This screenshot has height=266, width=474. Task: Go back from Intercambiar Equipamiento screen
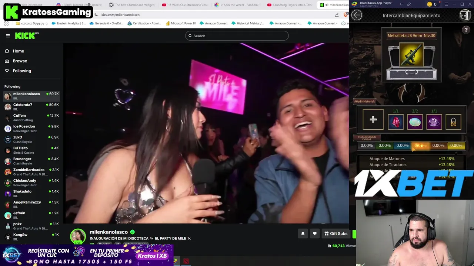point(357,15)
